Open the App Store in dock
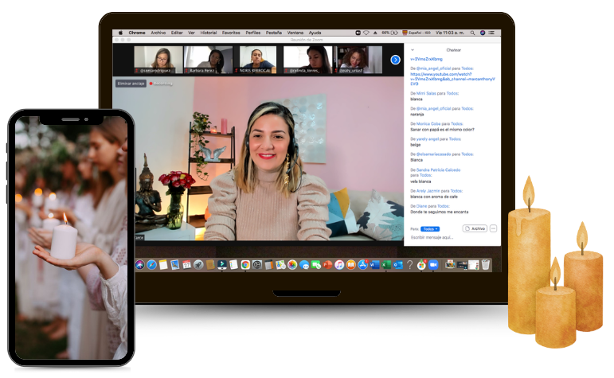The width and height of the screenshot is (614, 378). [x=362, y=265]
